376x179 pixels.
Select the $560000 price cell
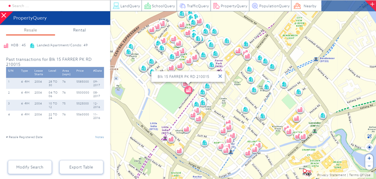pos(83,114)
